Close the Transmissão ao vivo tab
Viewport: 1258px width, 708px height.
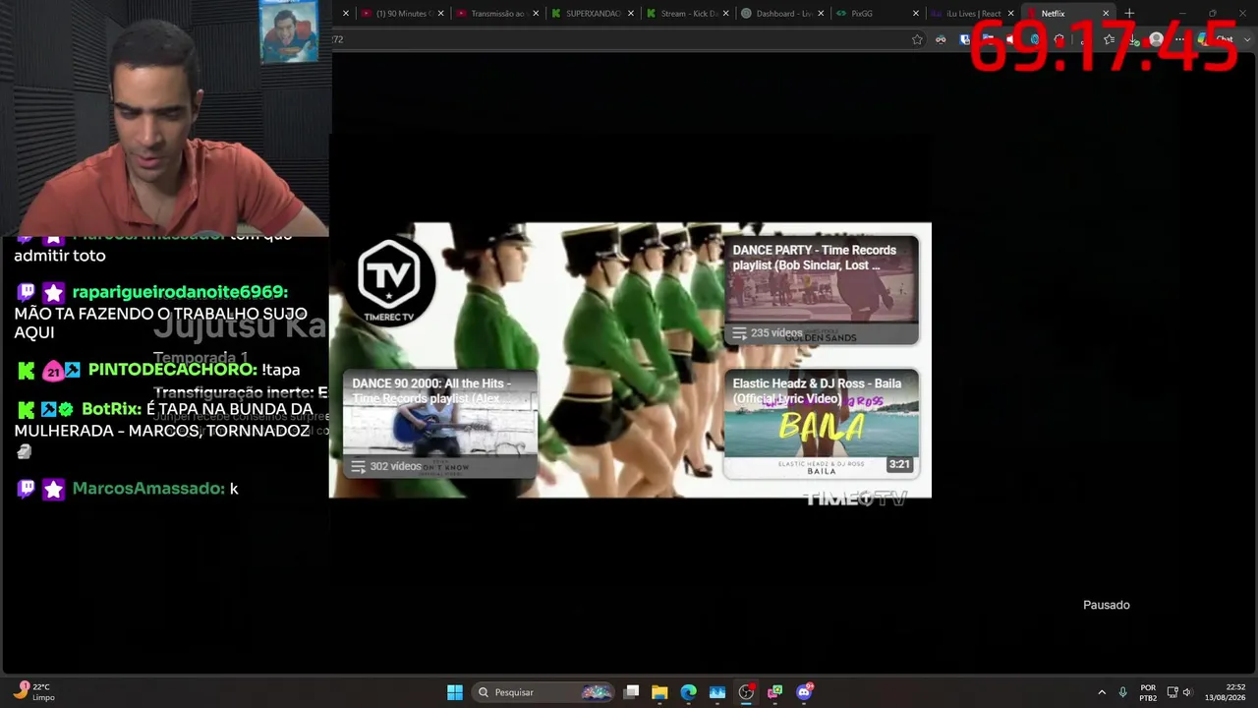[536, 14]
